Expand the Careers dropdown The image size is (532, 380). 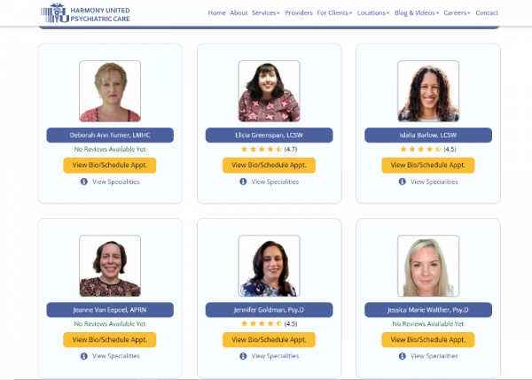tap(457, 13)
